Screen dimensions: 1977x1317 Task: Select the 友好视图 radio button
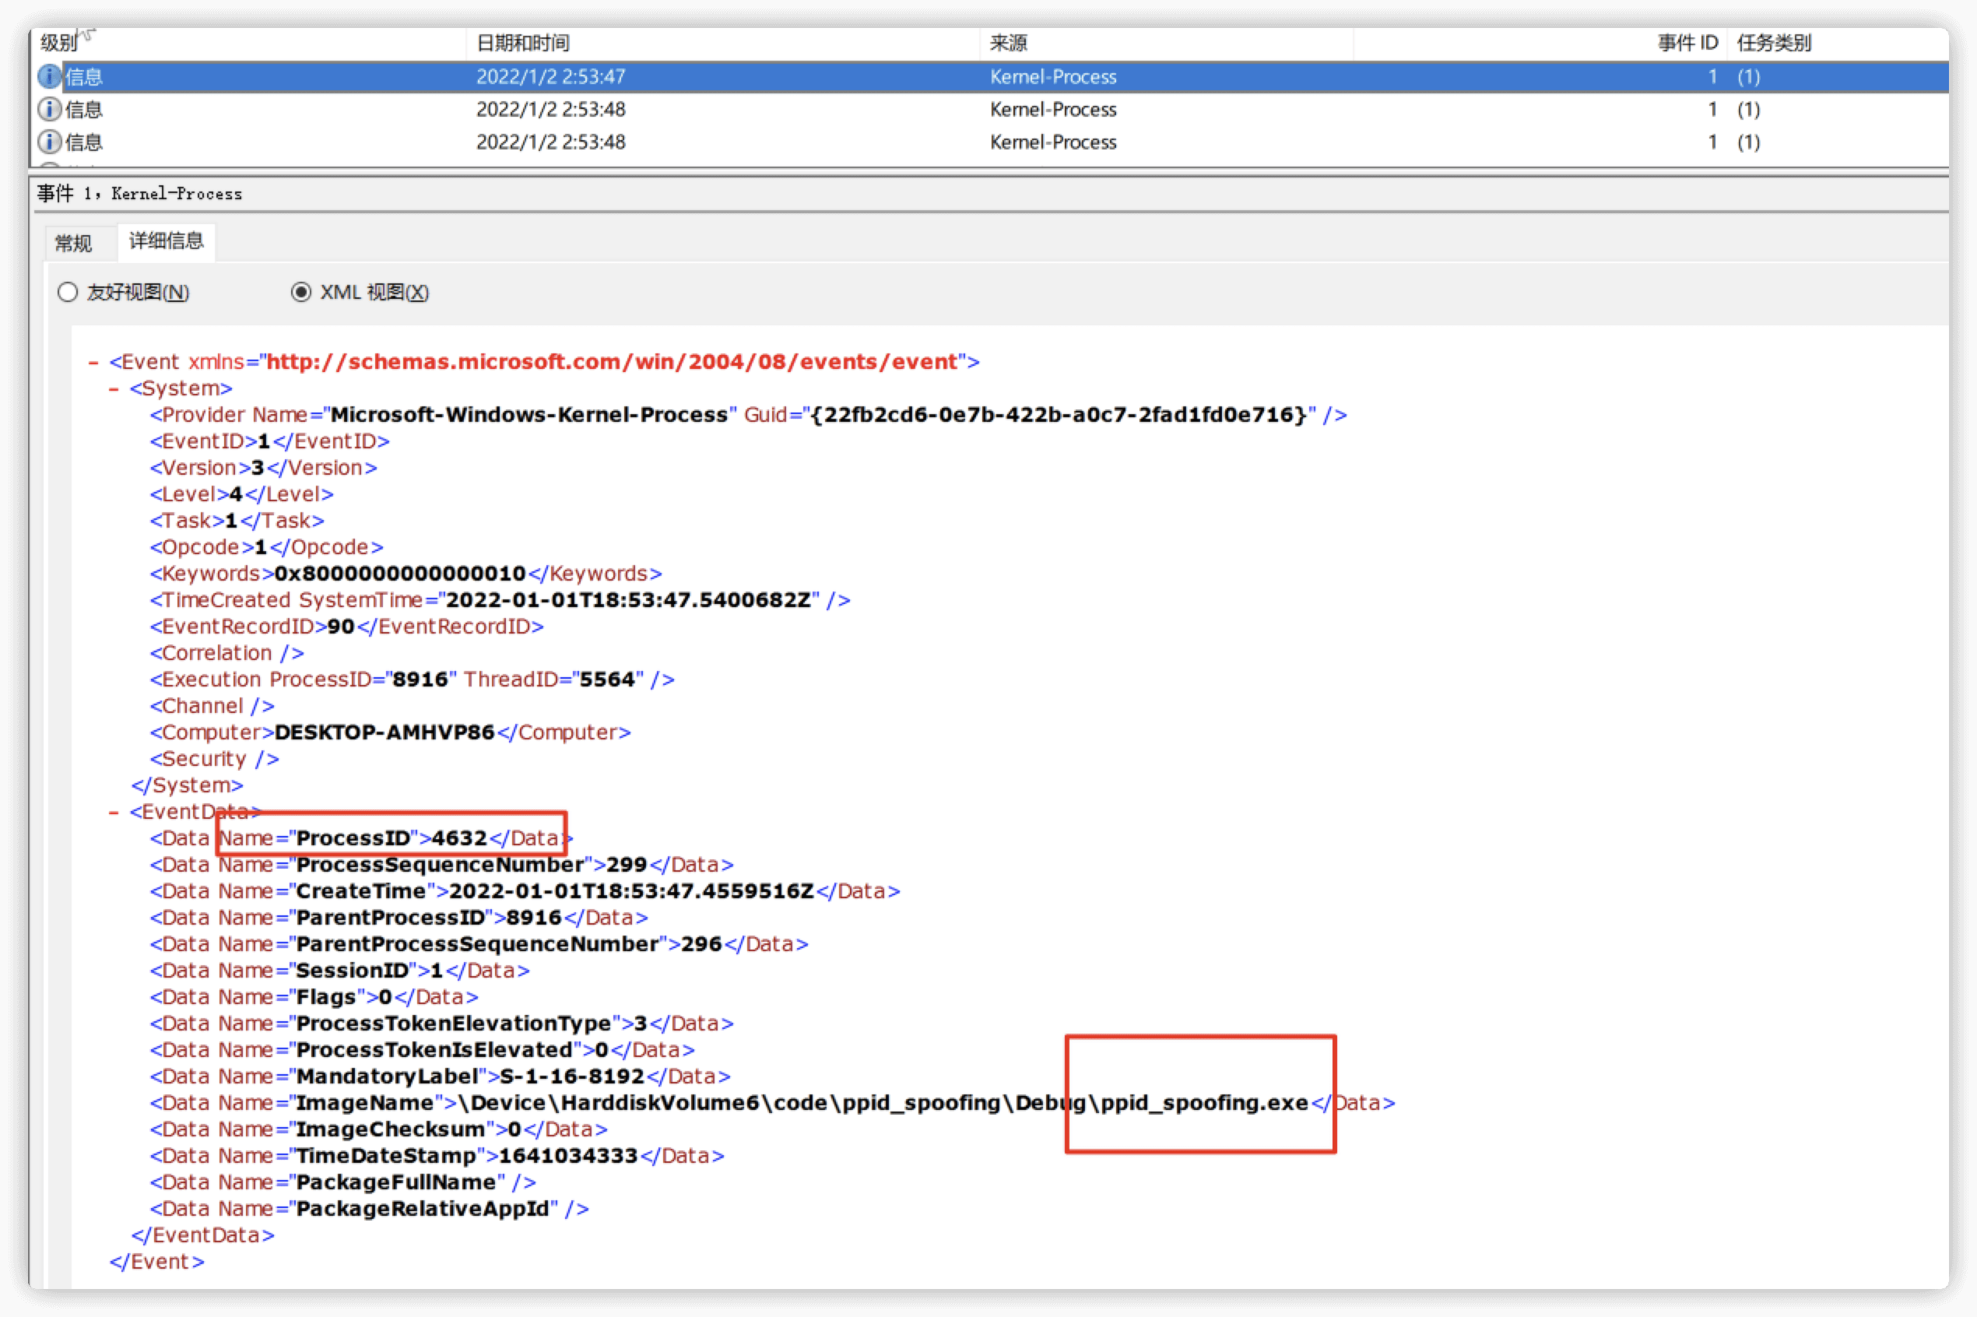[x=68, y=293]
